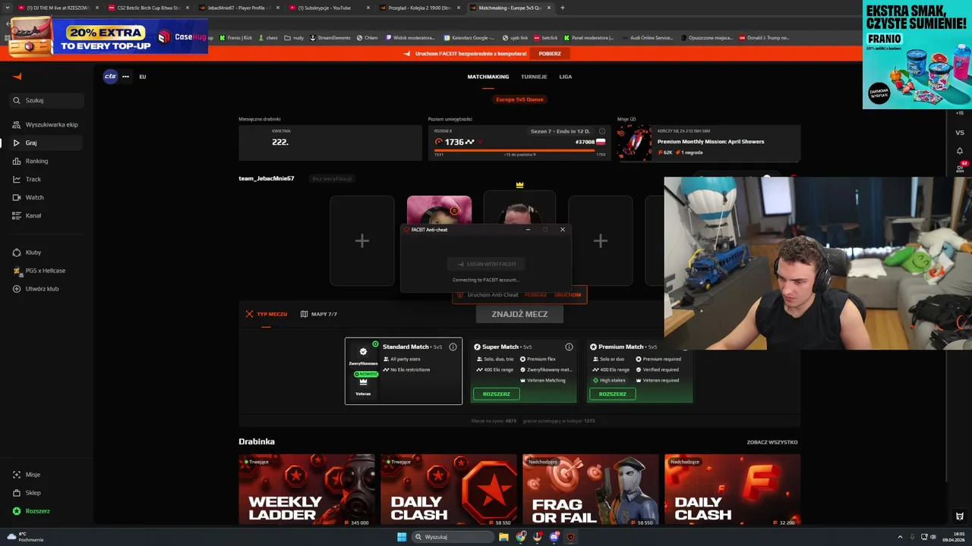Click POBIERZ in the Uruchom Anti-Cheat bar

tap(535, 295)
